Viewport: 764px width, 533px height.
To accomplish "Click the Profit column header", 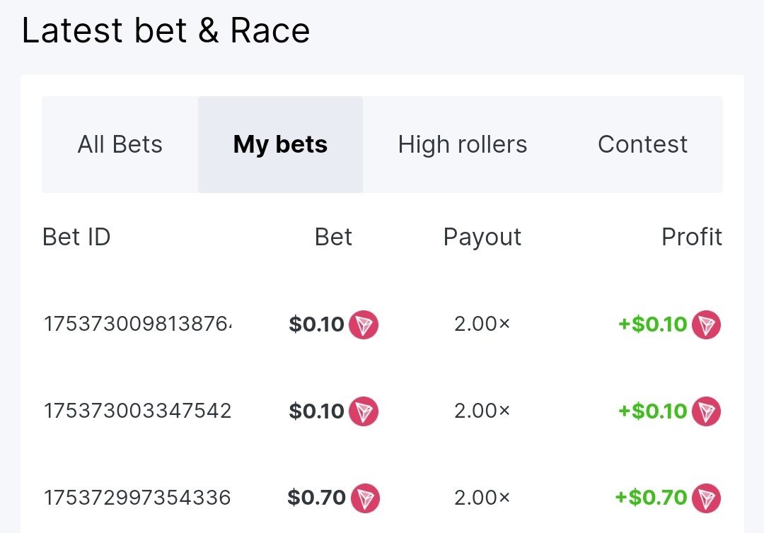I will pos(692,238).
